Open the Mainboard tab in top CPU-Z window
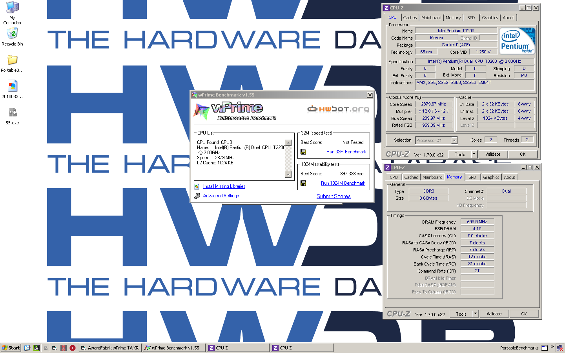This screenshot has width=565, height=353. [x=431, y=18]
